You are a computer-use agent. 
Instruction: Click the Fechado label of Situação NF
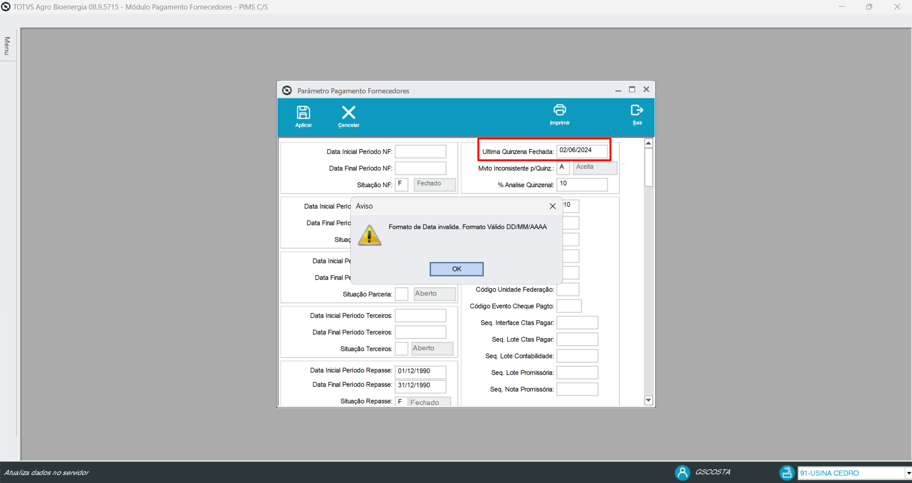(x=434, y=184)
